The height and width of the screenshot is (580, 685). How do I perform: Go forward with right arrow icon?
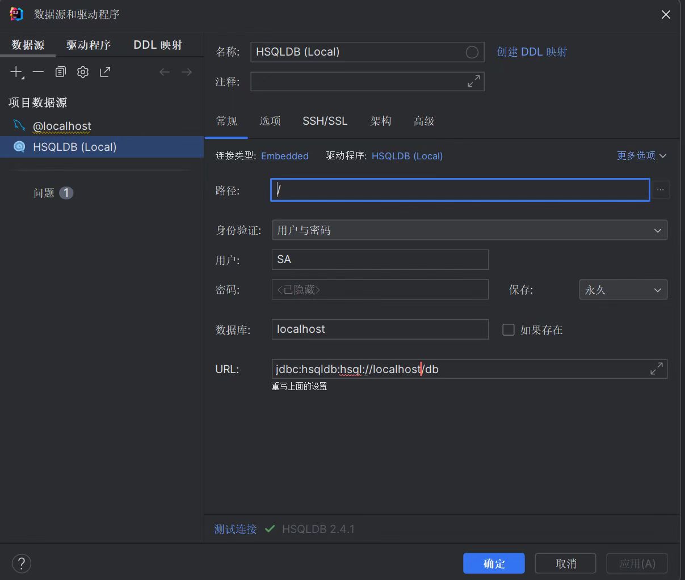click(187, 72)
